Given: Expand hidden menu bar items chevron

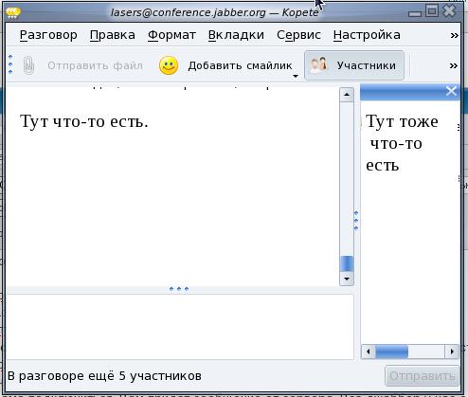Looking at the screenshot, I should point(454,35).
